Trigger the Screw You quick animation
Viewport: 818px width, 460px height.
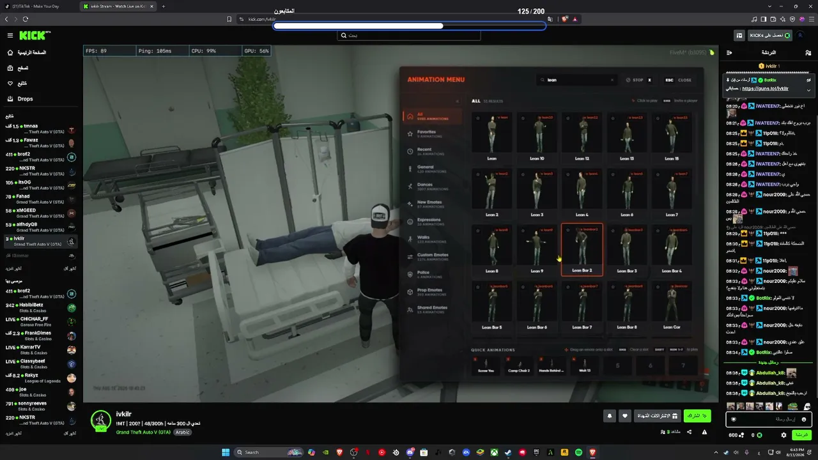pos(486,365)
